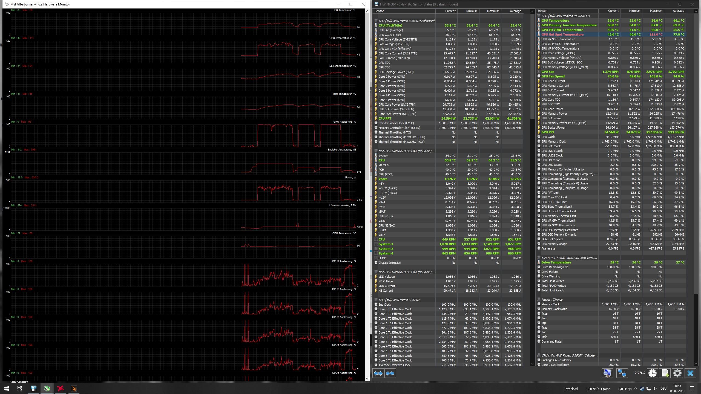Click right pane Sensor column header
Viewport: 701px width, 394px height.
(567, 11)
